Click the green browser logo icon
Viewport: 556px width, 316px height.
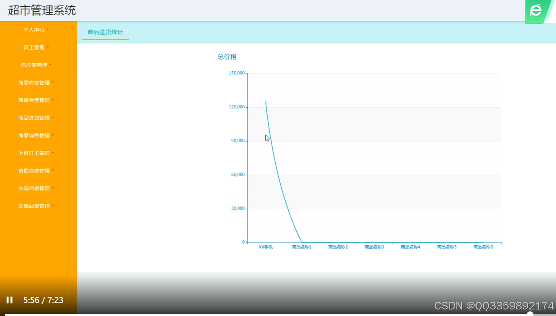pos(536,11)
